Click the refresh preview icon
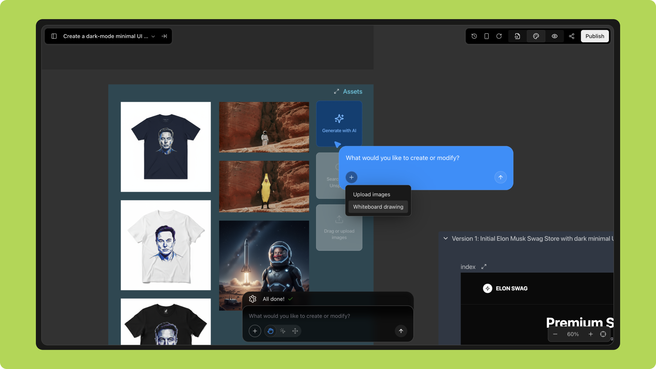Screen dimensions: 656x369 499,36
